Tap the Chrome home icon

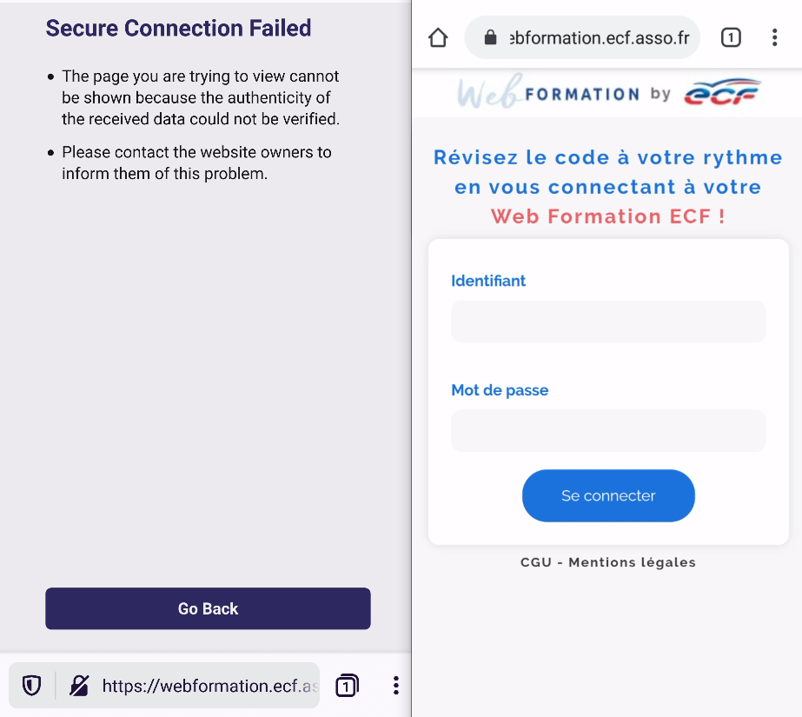coord(438,37)
